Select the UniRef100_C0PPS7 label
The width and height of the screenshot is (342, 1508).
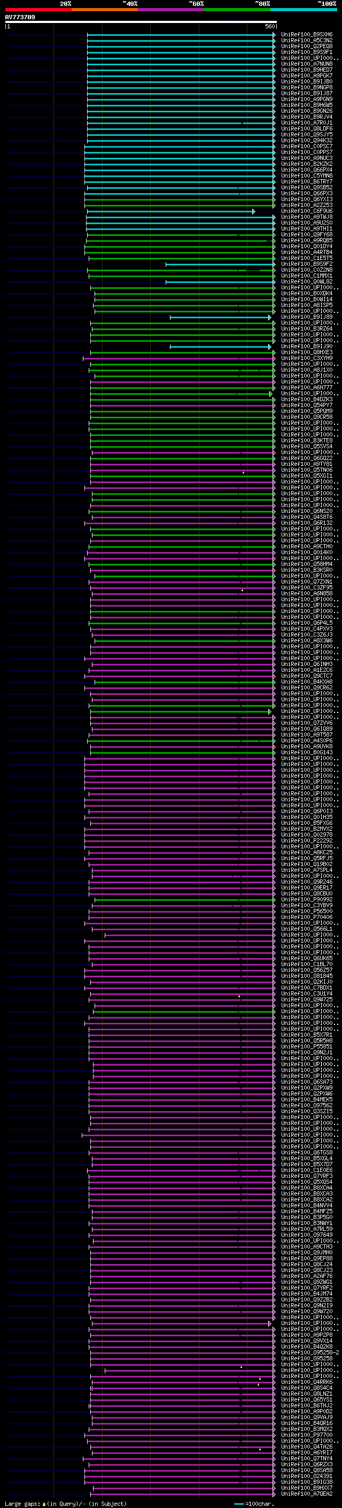307,152
